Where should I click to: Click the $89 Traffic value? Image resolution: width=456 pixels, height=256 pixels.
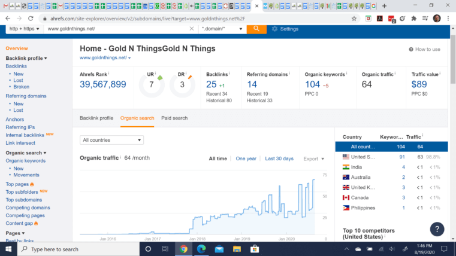click(x=419, y=84)
